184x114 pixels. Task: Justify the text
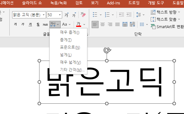117,24
